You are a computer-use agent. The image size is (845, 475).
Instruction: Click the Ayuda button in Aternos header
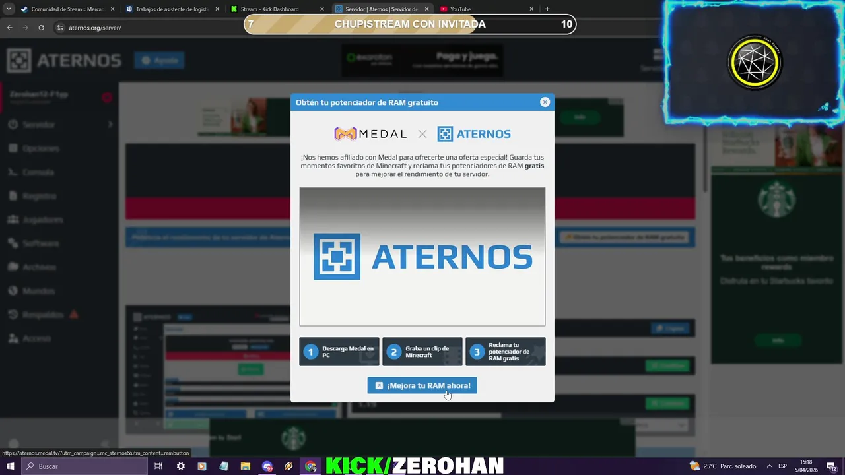tap(159, 60)
